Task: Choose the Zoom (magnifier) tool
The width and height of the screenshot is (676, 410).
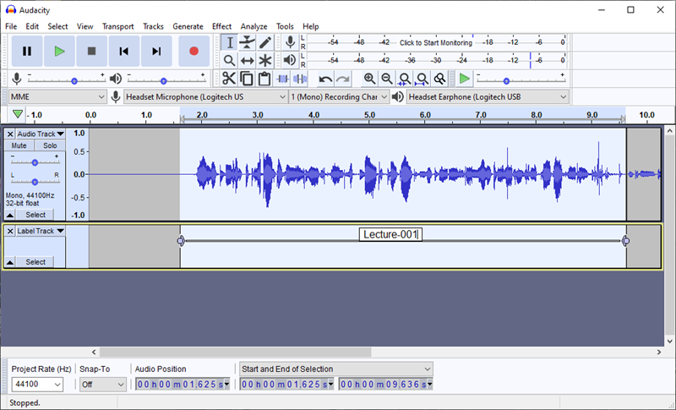Action: (229, 60)
